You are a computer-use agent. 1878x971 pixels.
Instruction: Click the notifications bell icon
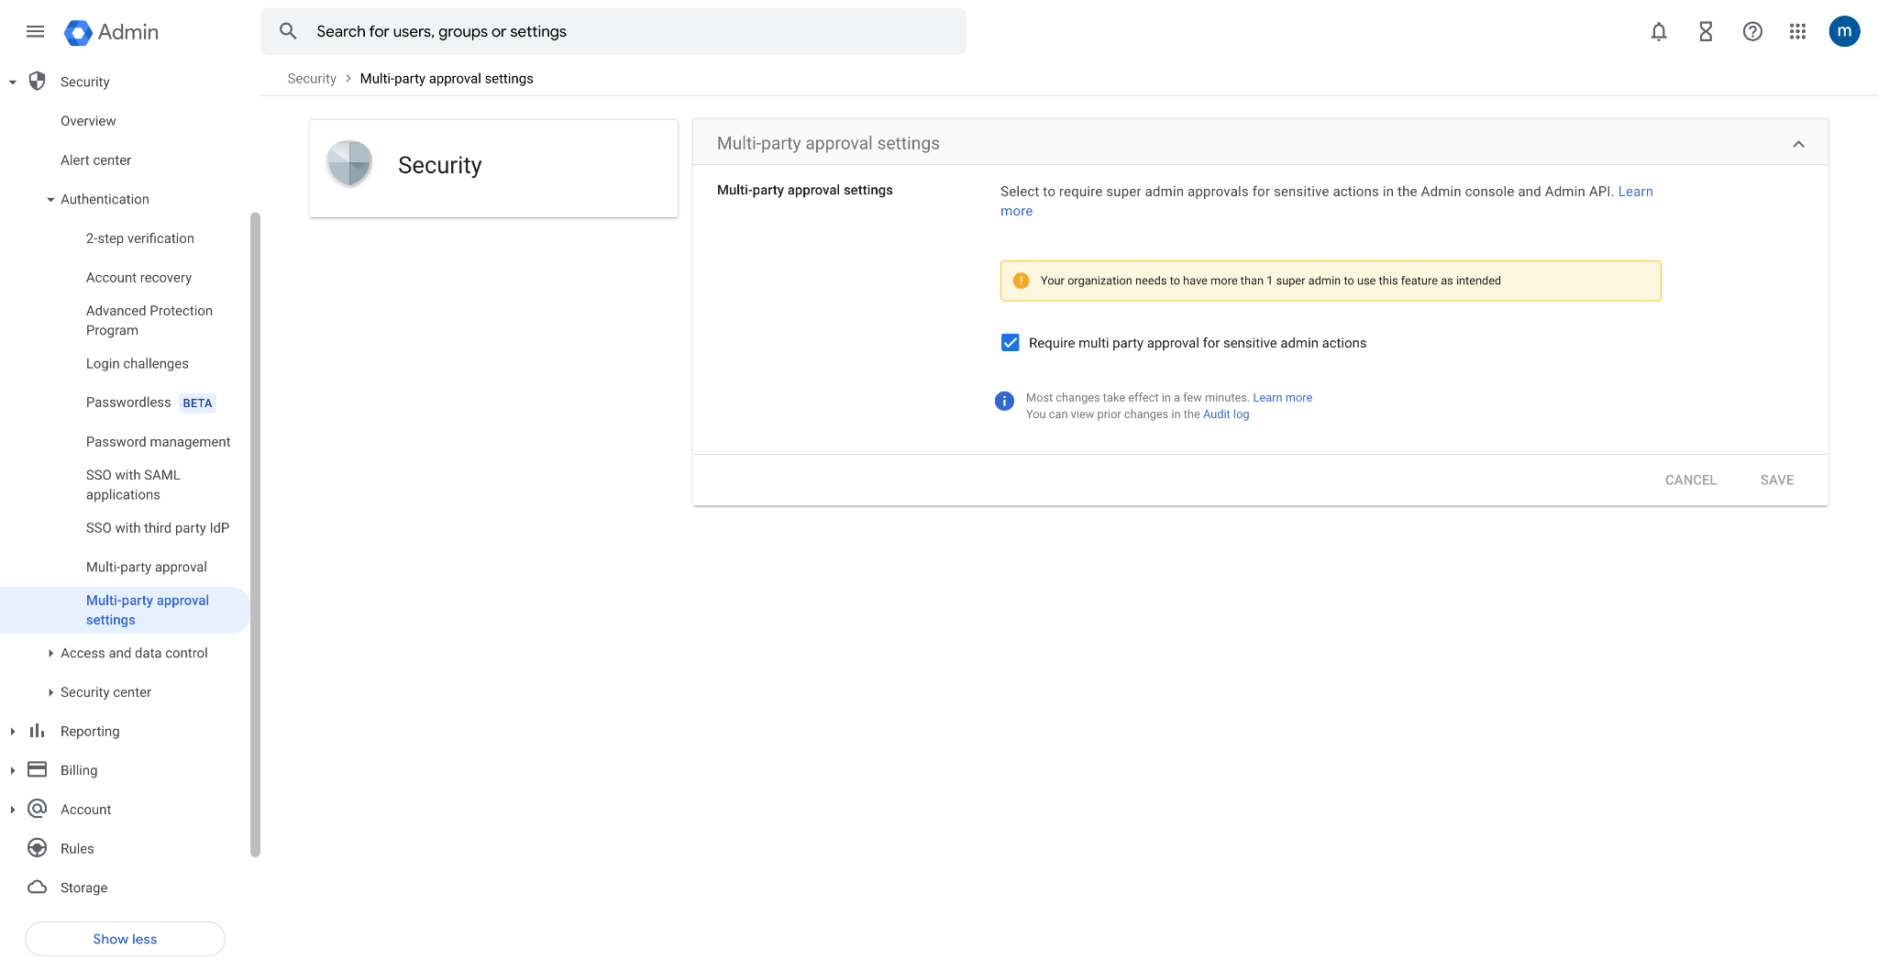coord(1658,32)
